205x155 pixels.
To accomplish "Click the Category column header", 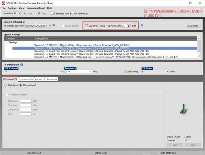I will (x=19, y=39).
